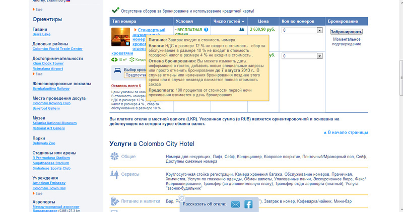Open Colombo Town Hall link
This screenshot has width=403, height=212.
(x=49, y=188)
